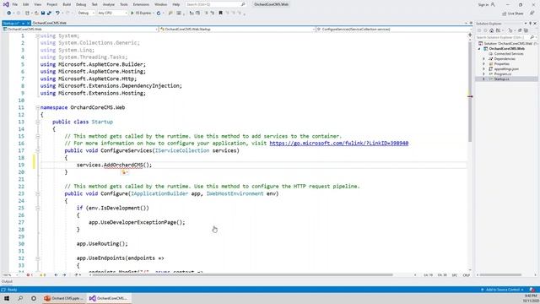Open the Build menu
The height and width of the screenshot is (304, 540).
pyautogui.click(x=67, y=4)
